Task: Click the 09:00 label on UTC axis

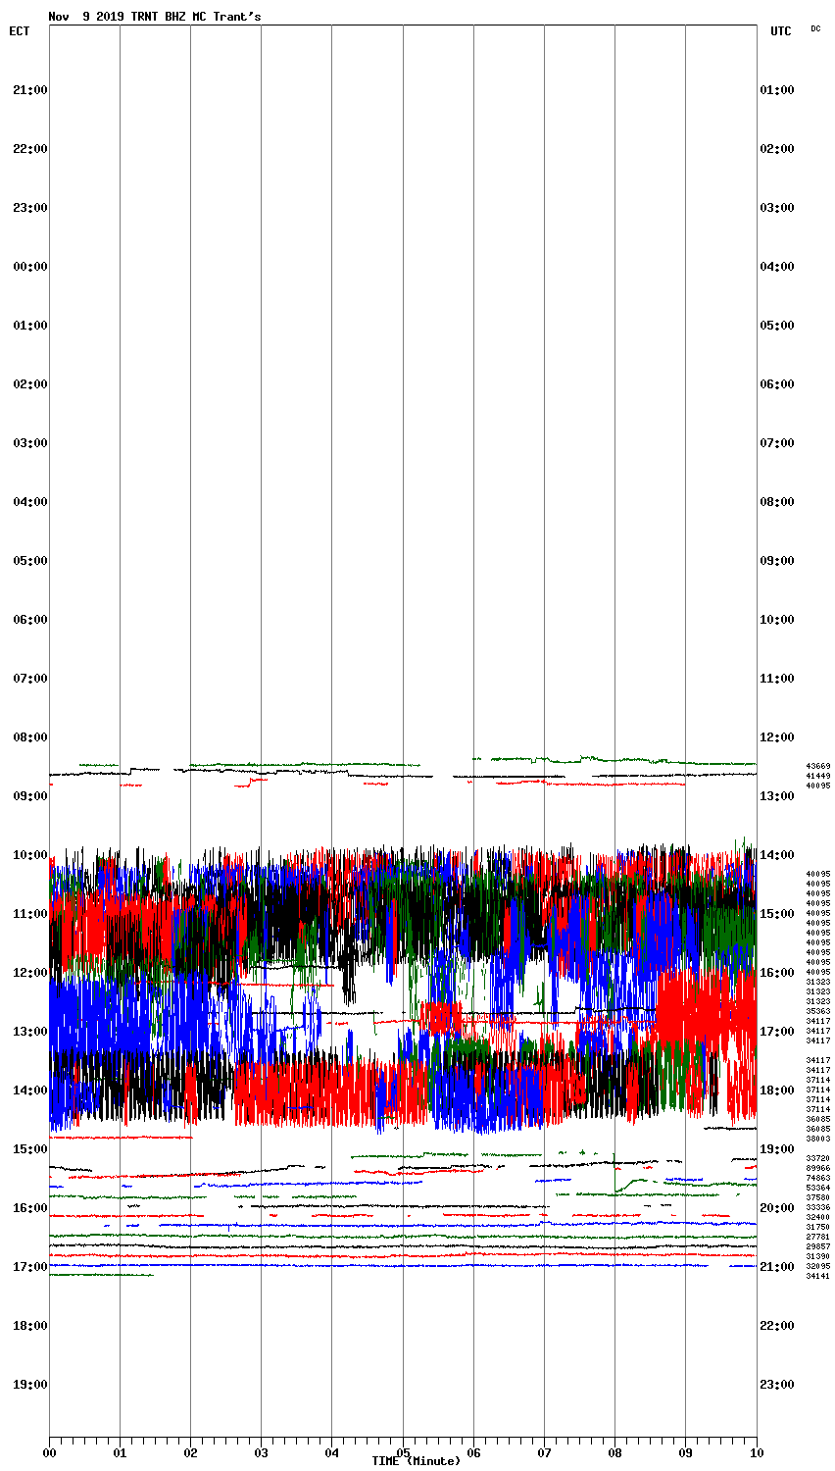Action: click(x=777, y=561)
